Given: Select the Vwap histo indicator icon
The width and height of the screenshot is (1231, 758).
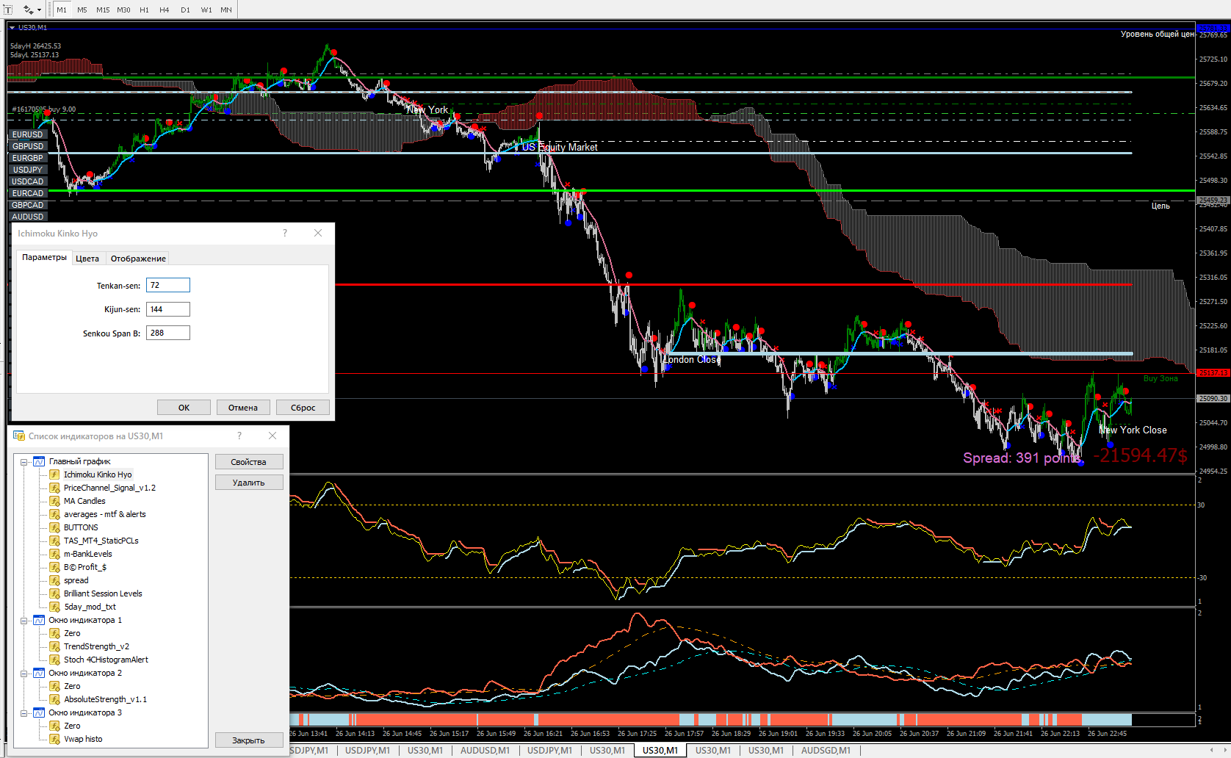Looking at the screenshot, I should coord(54,739).
